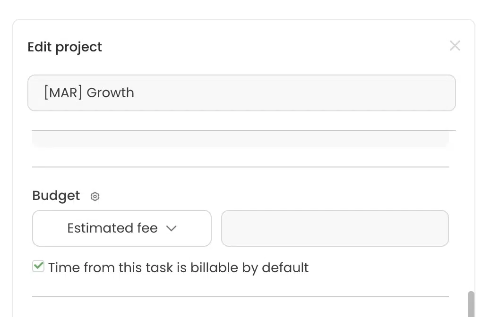Screen dimensions: 482x317
Task: Click the project name field showing [MAR] Growth
Action: pos(242,92)
